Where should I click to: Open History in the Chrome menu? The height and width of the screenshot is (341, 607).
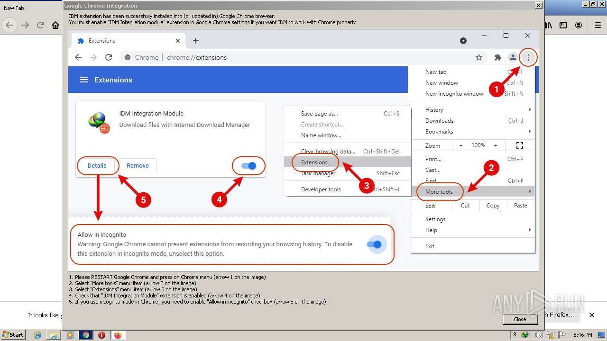(473, 110)
